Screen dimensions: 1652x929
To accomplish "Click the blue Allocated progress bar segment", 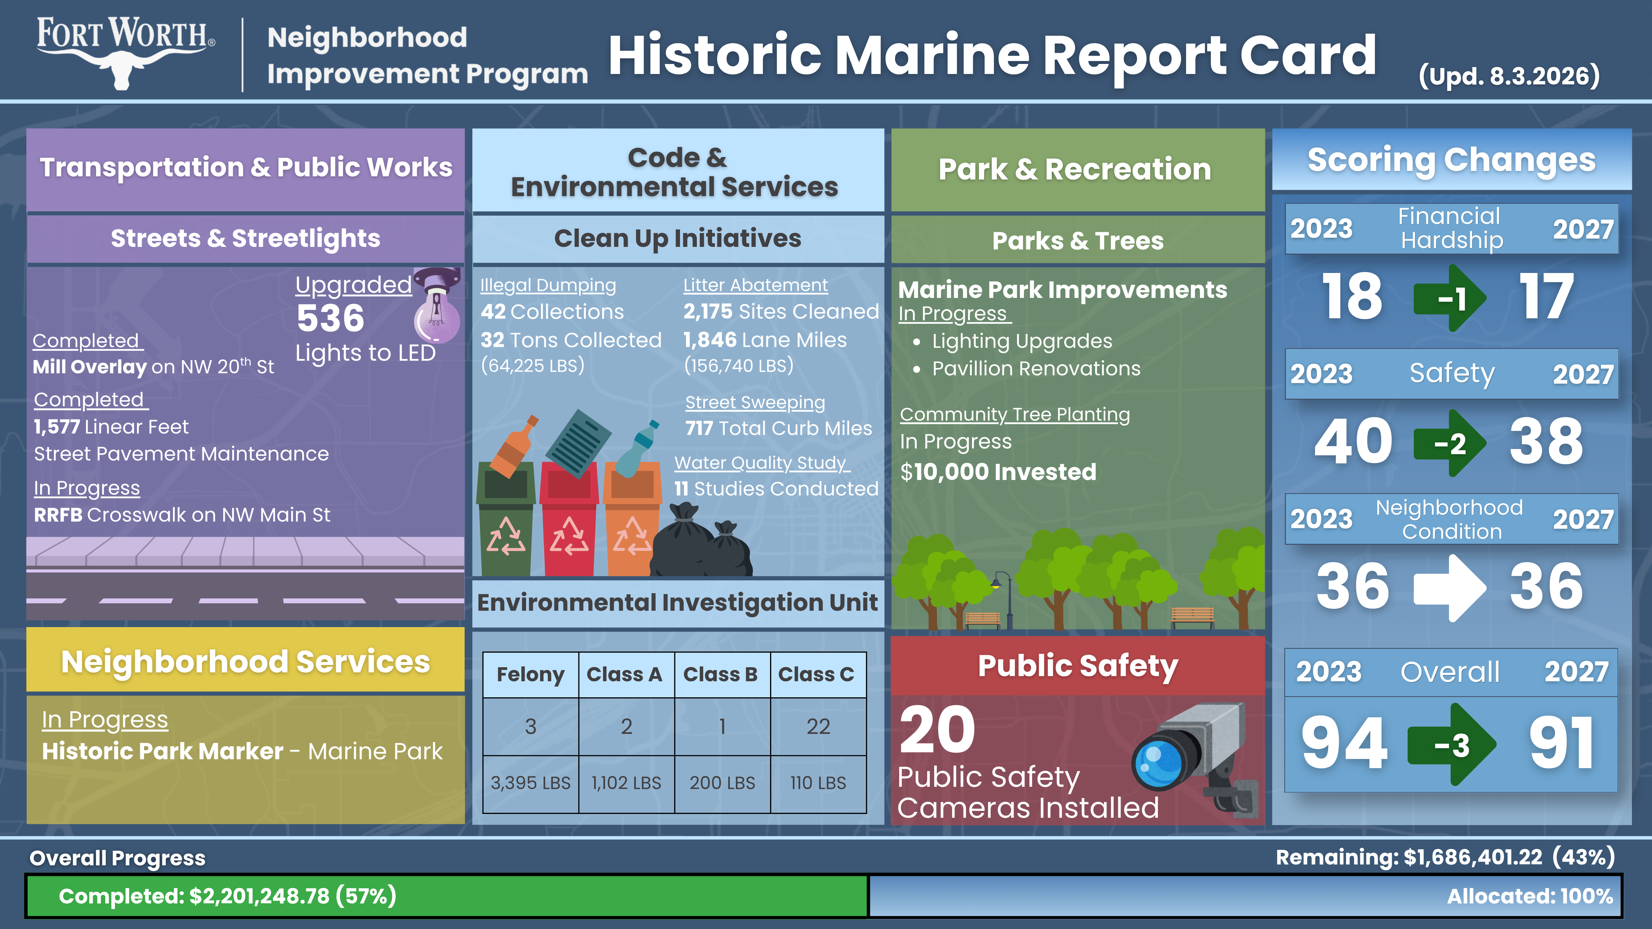I will point(1245,896).
